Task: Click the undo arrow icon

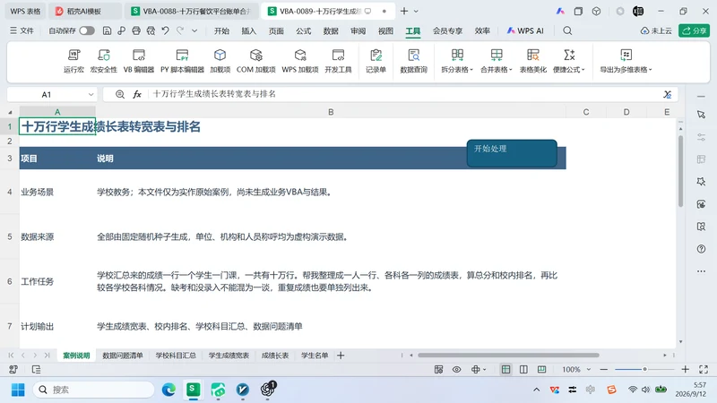Action: 165,30
